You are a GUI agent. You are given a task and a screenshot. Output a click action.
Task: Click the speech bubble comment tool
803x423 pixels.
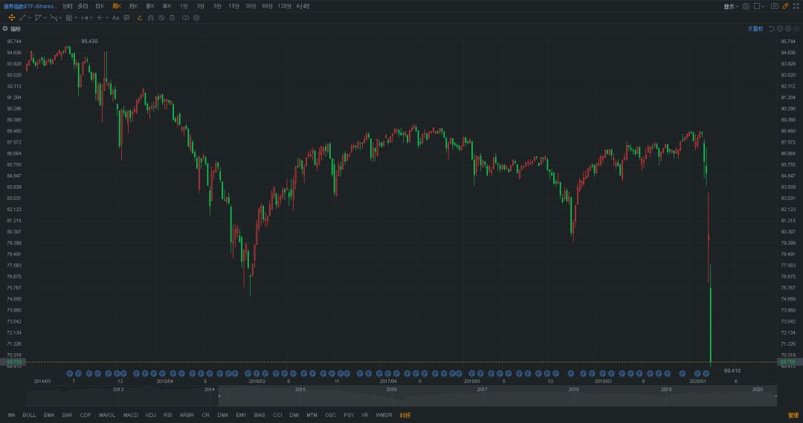127,17
